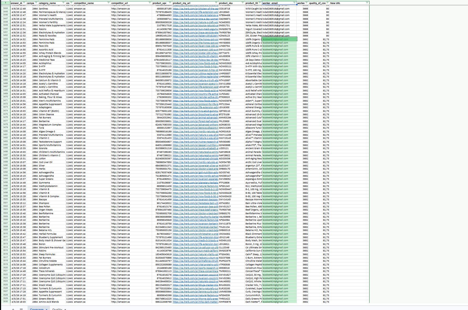468x310 pixels.
Task: Select the 'Face Oils' category cell
Action: tap(52, 46)
